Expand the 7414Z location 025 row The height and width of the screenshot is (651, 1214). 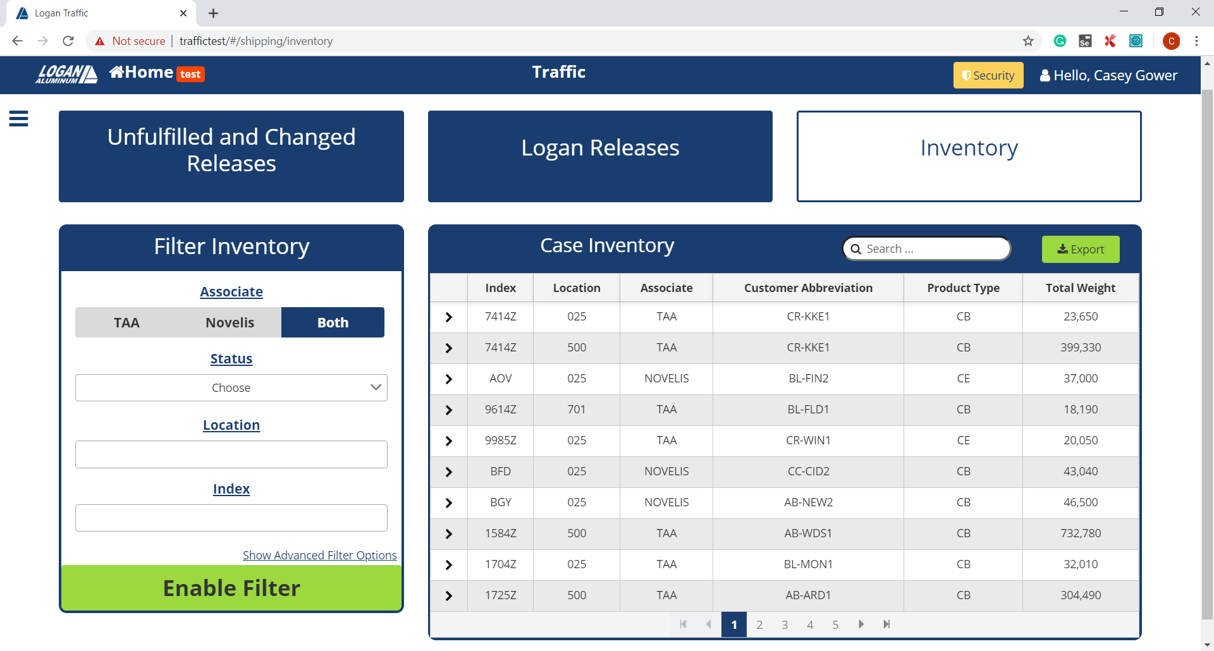tap(449, 317)
